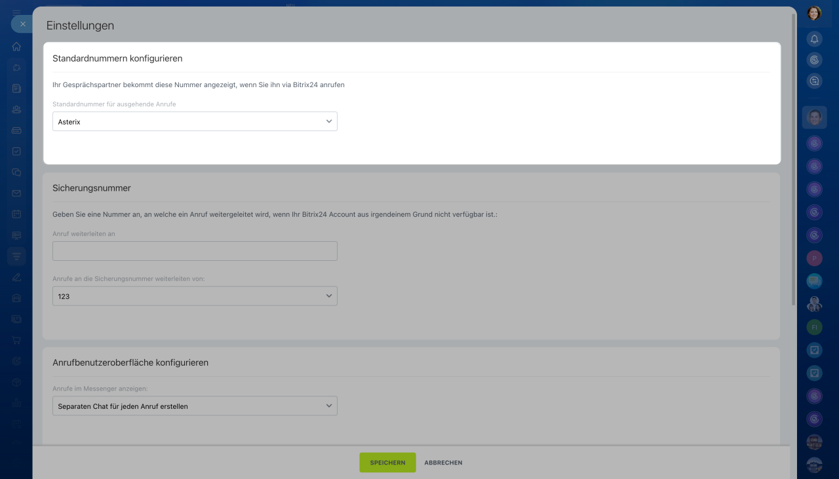Click the Abbrechen button
Image resolution: width=839 pixels, height=479 pixels.
point(443,463)
